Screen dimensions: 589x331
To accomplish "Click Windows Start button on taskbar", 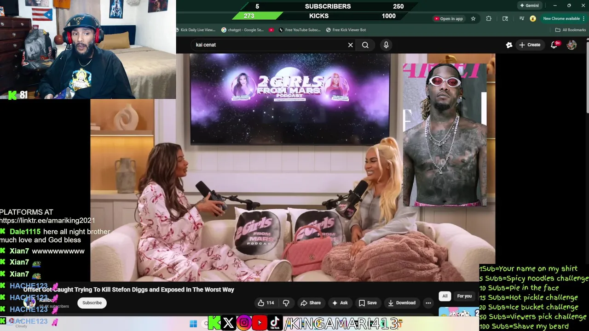I will click(193, 324).
